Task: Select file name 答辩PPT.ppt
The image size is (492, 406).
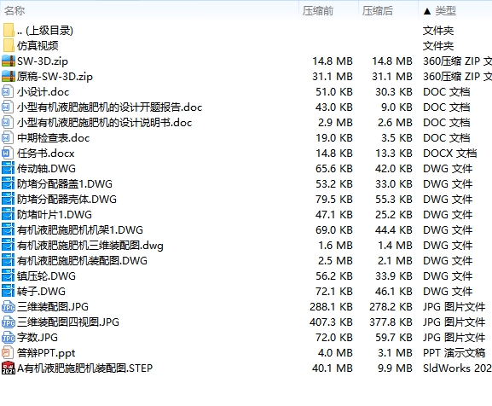Action: [46, 353]
